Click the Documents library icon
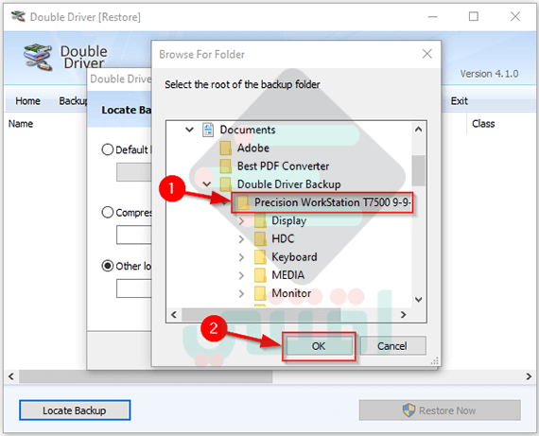Image resolution: width=539 pixels, height=436 pixels. [208, 130]
